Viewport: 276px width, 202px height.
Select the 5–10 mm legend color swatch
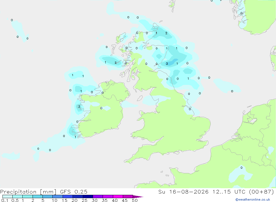pyautogui.click(x=48, y=196)
